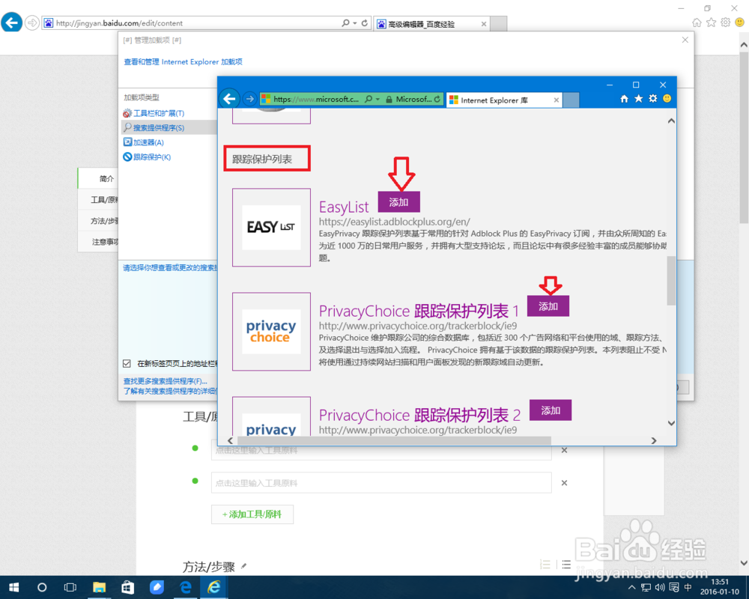Click smiley icon in inner IE window
The width and height of the screenshot is (749, 599).
[667, 99]
